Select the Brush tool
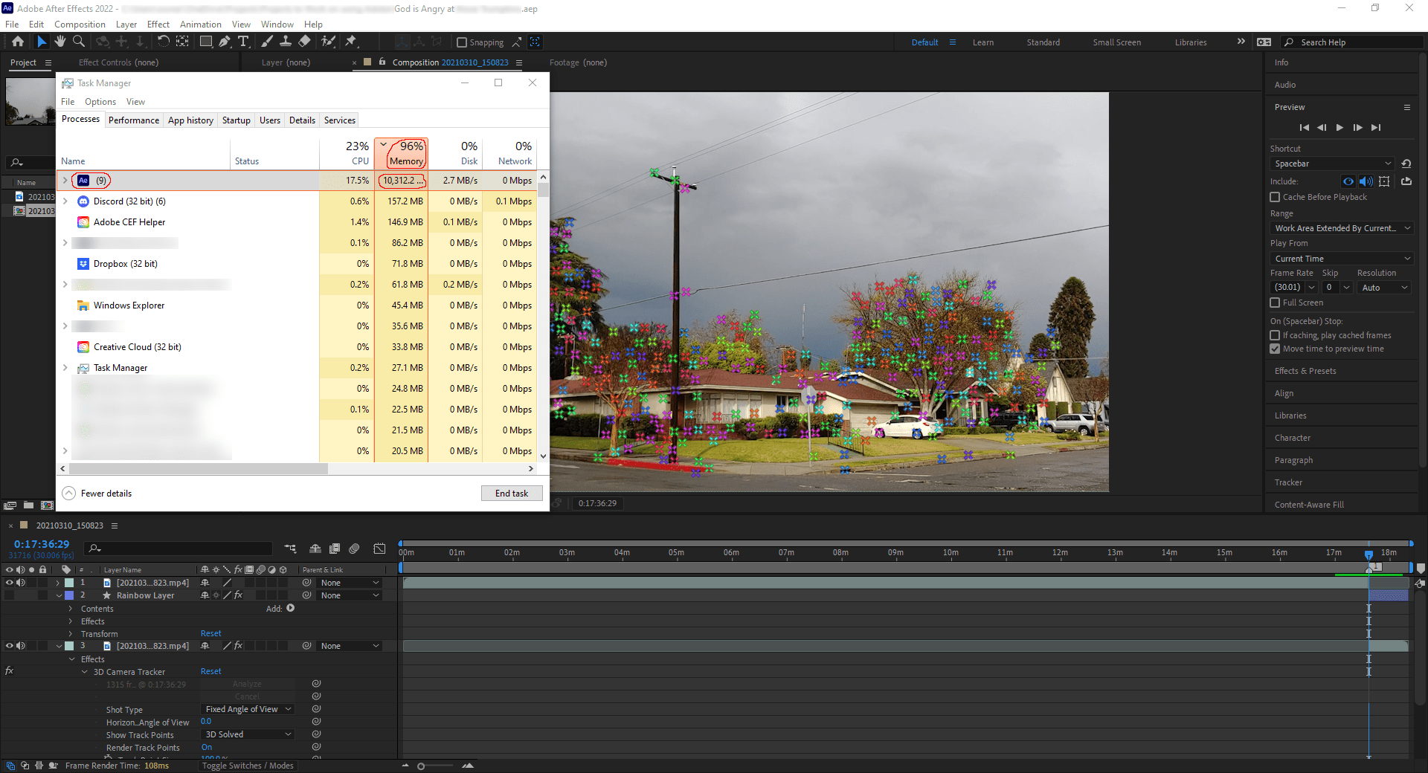Image resolution: width=1428 pixels, height=773 pixels. click(x=267, y=42)
